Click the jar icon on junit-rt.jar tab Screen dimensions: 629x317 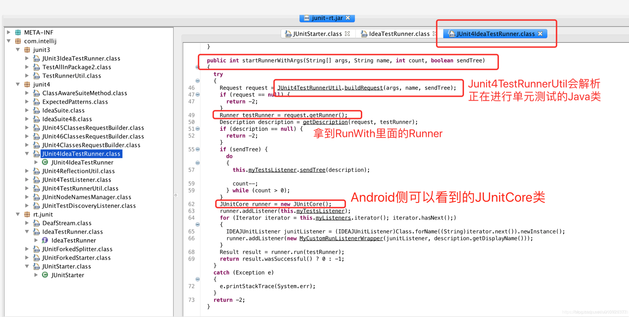click(x=307, y=18)
